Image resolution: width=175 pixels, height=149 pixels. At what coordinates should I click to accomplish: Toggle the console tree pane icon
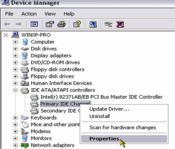(34, 24)
